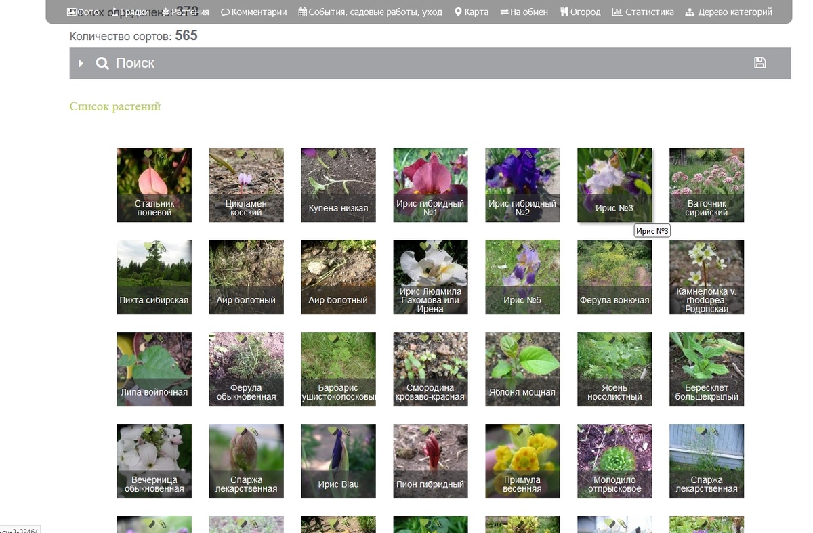Expand the Поиск panel via its triangle arrow
813x533 pixels.
pos(81,63)
